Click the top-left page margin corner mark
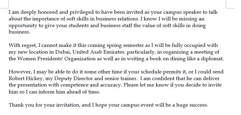The image size is (241, 115). click(x=5, y=4)
